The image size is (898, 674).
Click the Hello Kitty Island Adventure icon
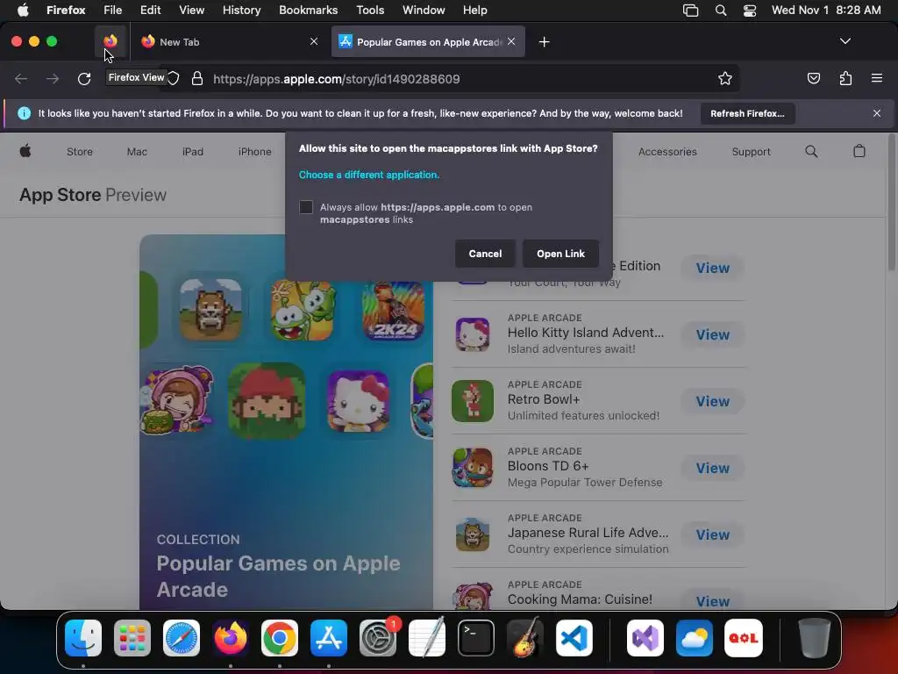pos(473,334)
